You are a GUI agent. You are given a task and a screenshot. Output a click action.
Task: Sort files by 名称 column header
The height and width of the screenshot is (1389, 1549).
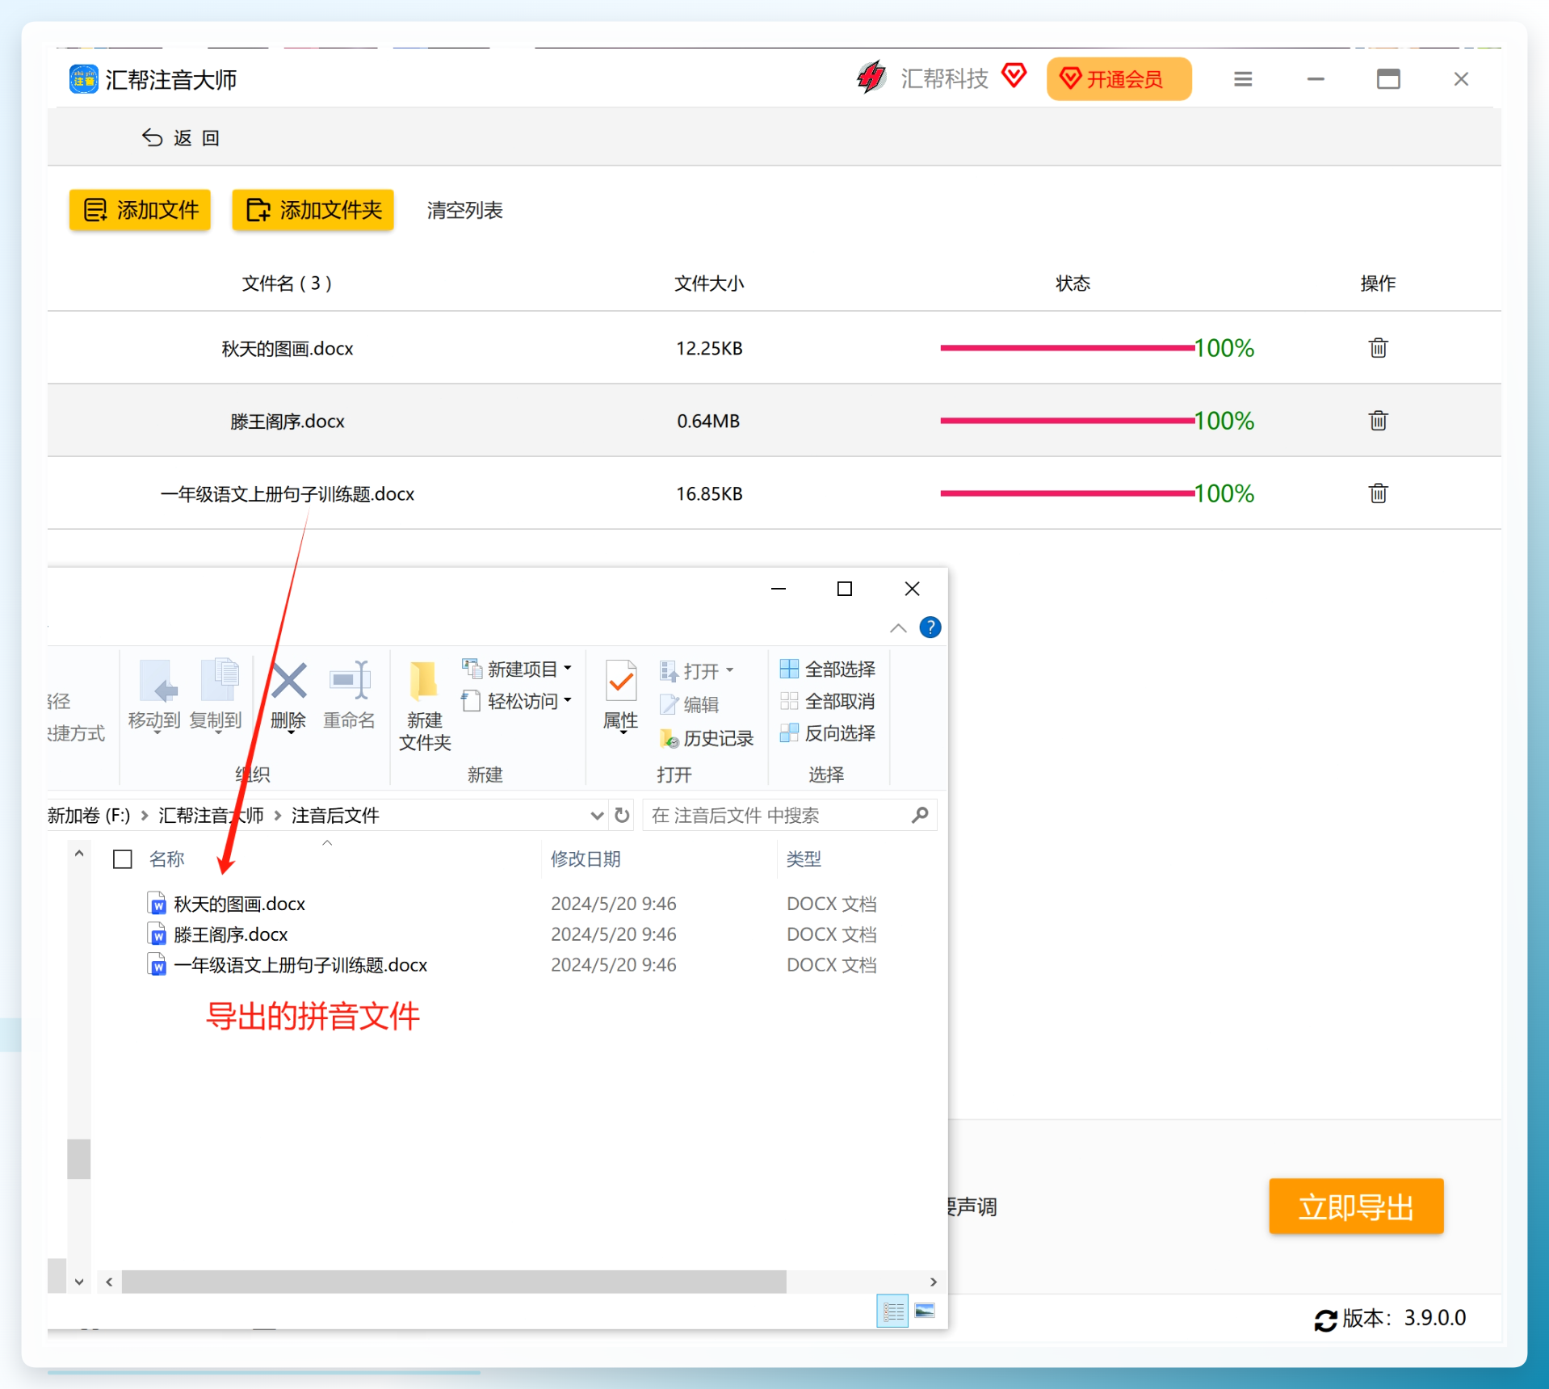click(167, 859)
